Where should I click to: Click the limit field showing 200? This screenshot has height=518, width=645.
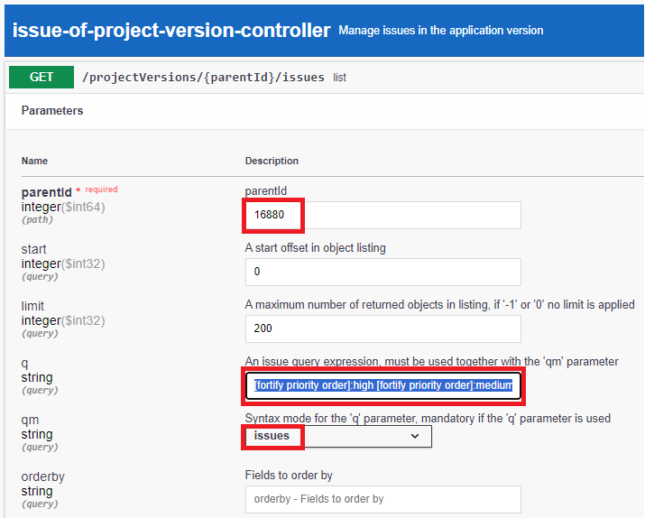coord(382,328)
